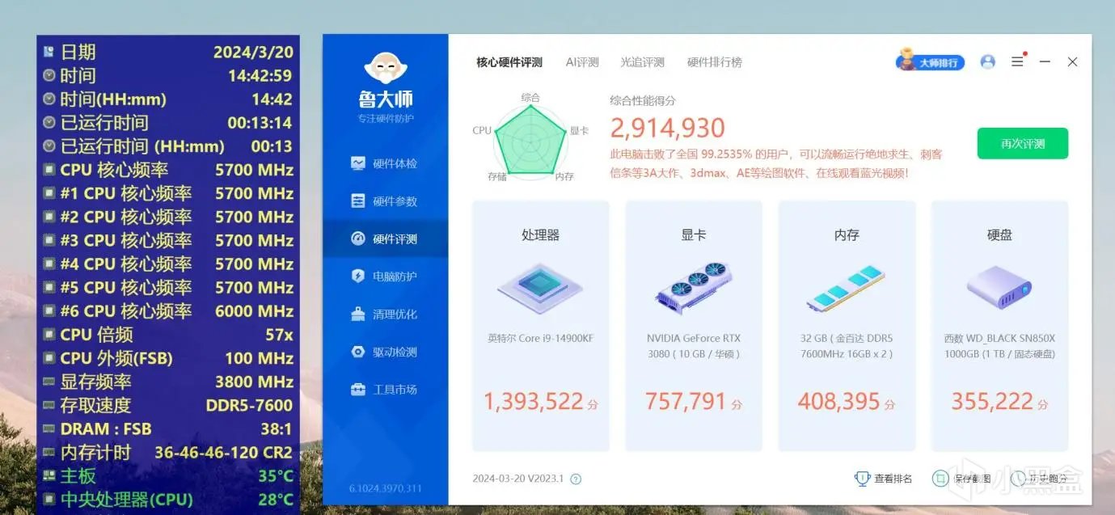The height and width of the screenshot is (515, 1115).
Task: Click overall score 2,914,930
Action: [668, 128]
